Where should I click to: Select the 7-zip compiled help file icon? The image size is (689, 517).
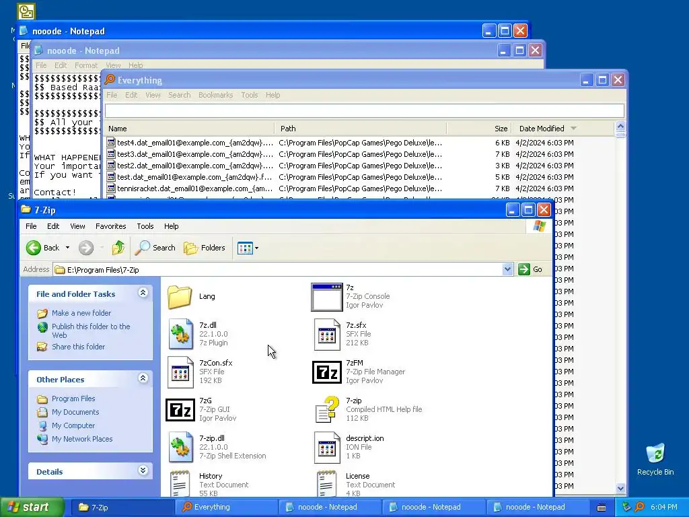click(x=328, y=409)
